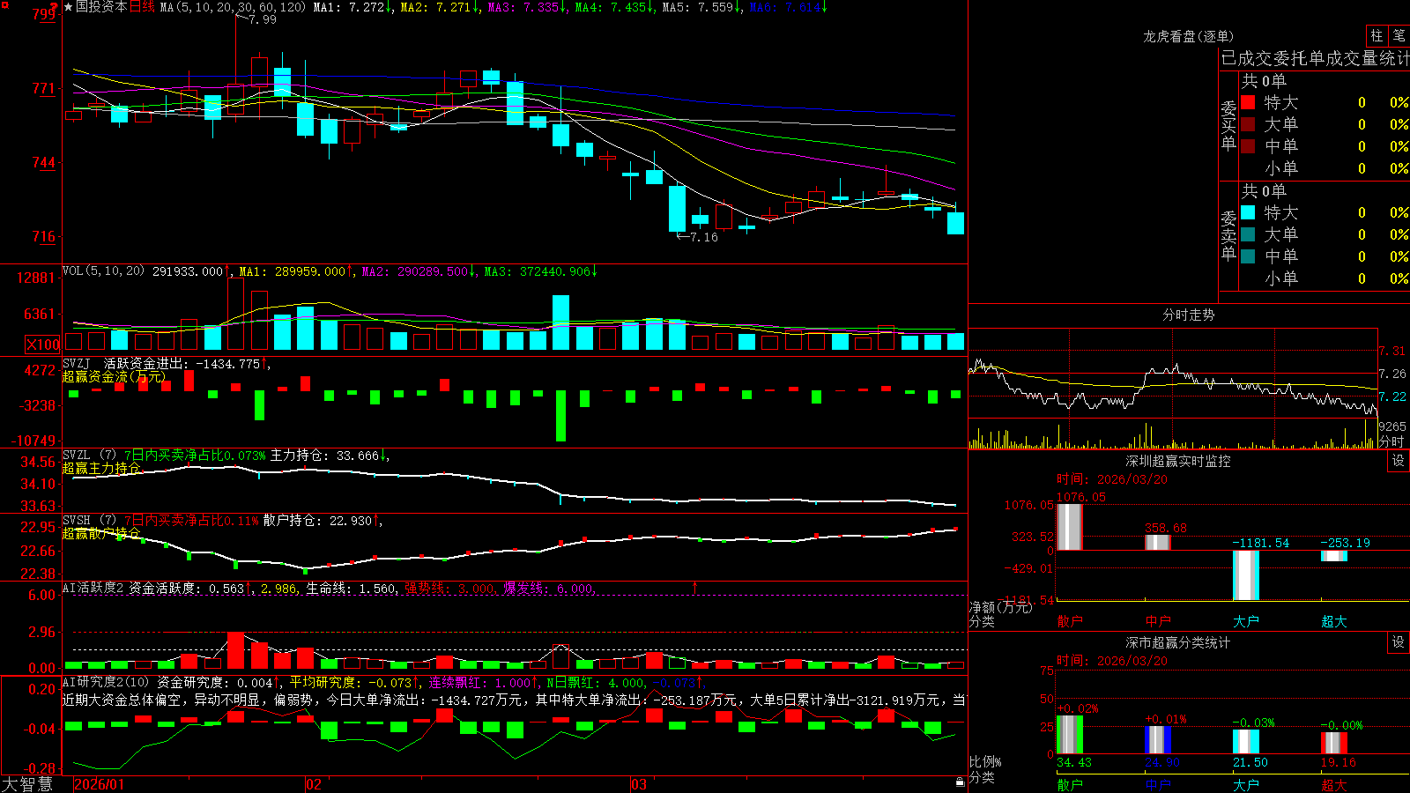Toggle the 分时 label on intraday chart
The width and height of the screenshot is (1410, 793).
pyautogui.click(x=1391, y=441)
